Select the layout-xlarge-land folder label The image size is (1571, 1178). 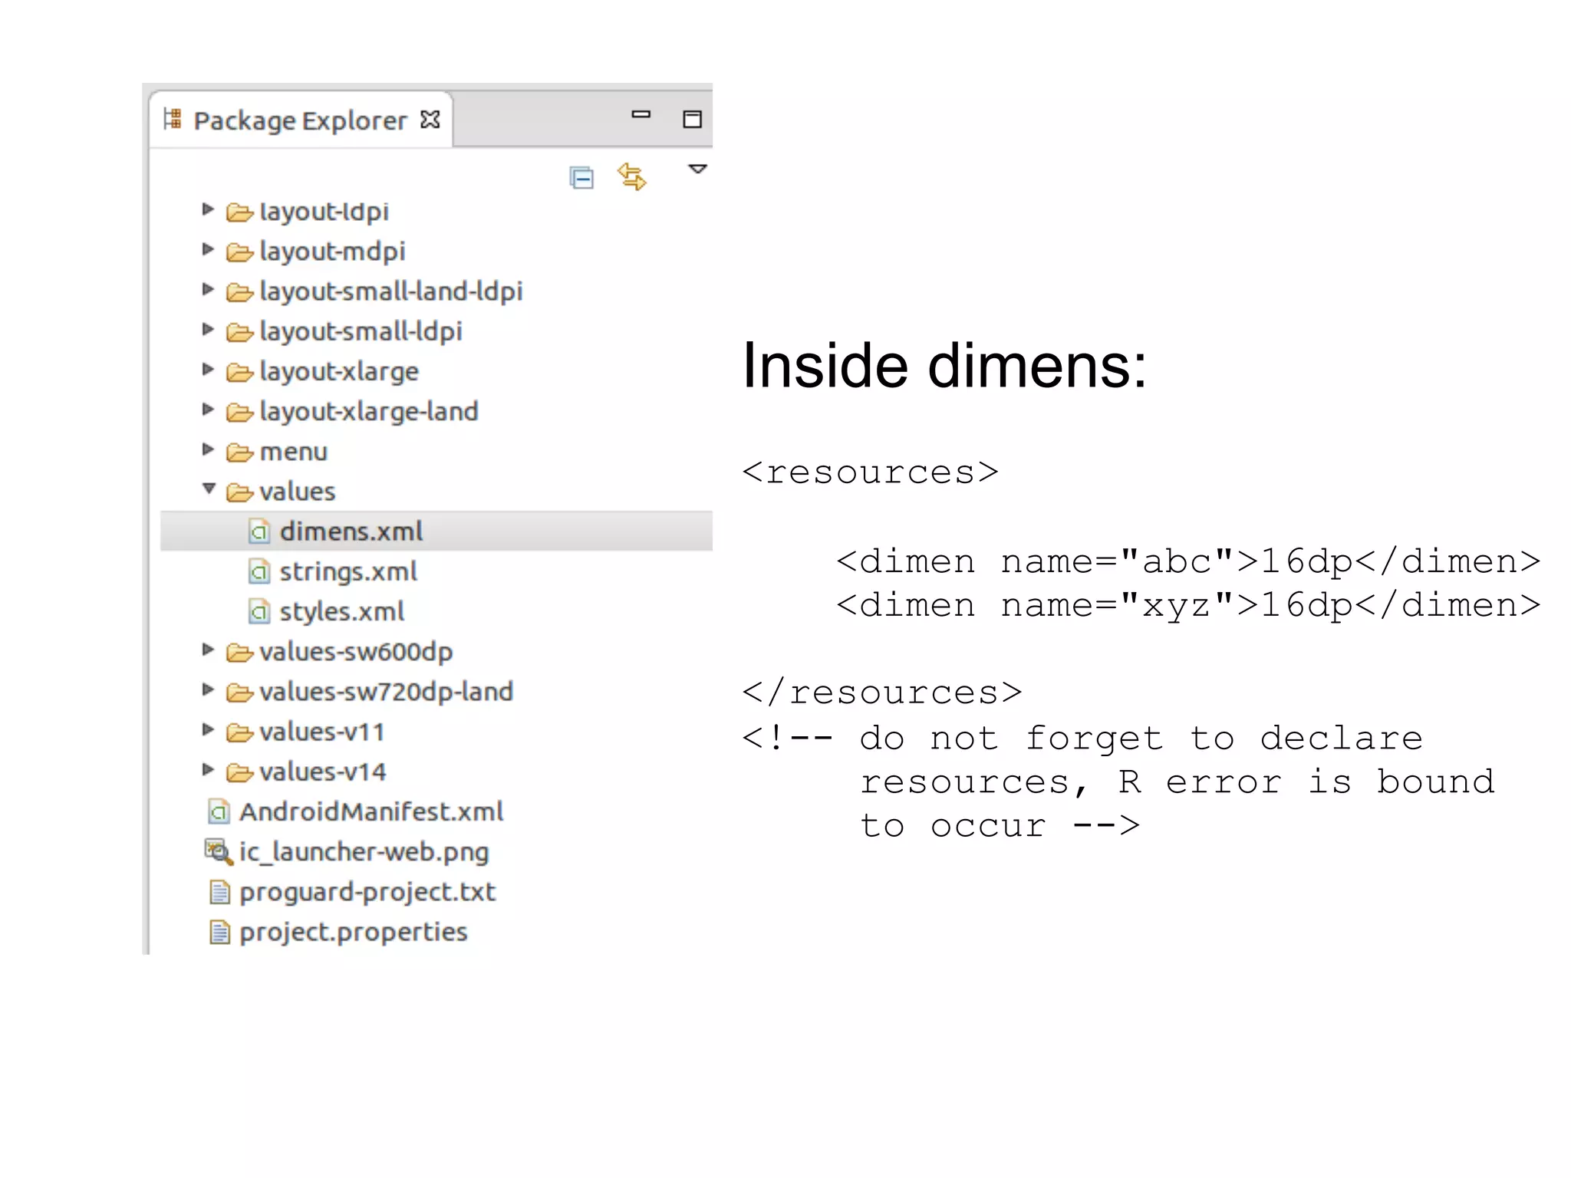[369, 412]
